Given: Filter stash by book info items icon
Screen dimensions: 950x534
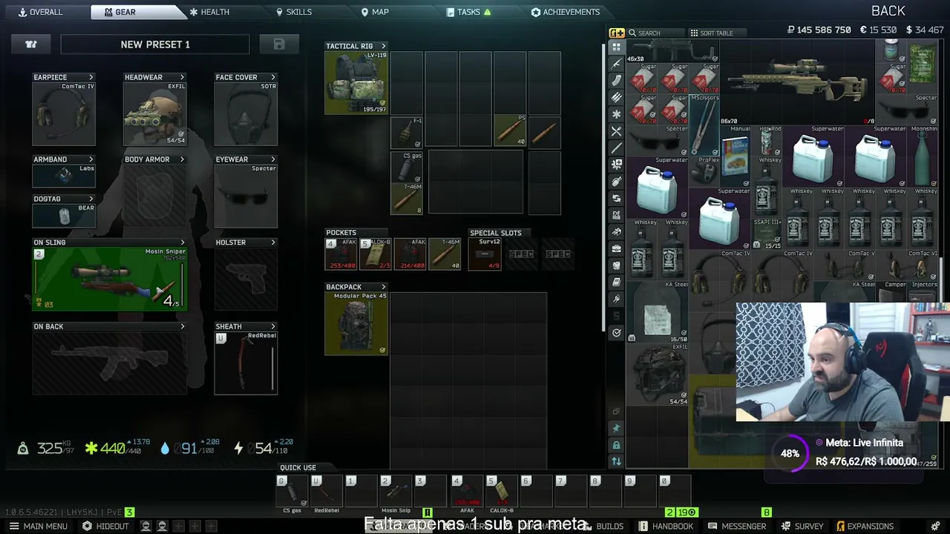Looking at the screenshot, I should 616,282.
